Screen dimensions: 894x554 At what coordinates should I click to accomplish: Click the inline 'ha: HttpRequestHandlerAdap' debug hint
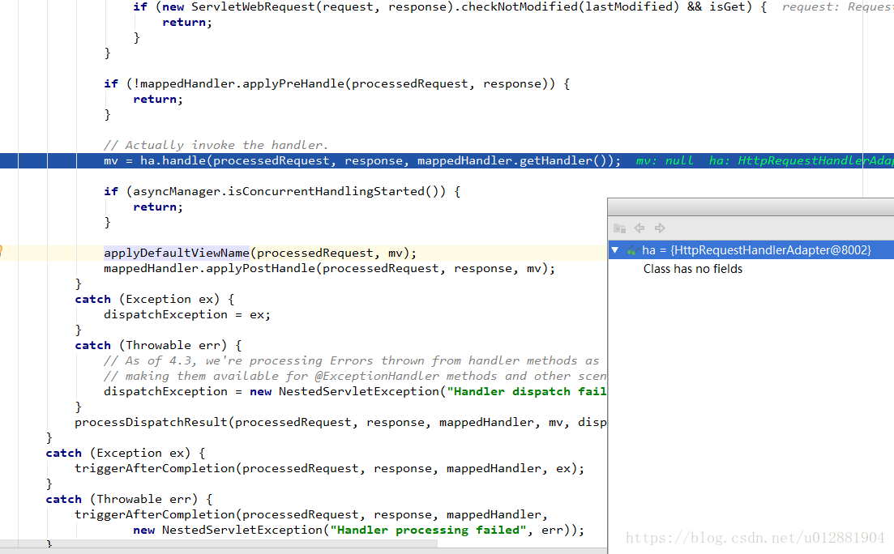point(801,160)
